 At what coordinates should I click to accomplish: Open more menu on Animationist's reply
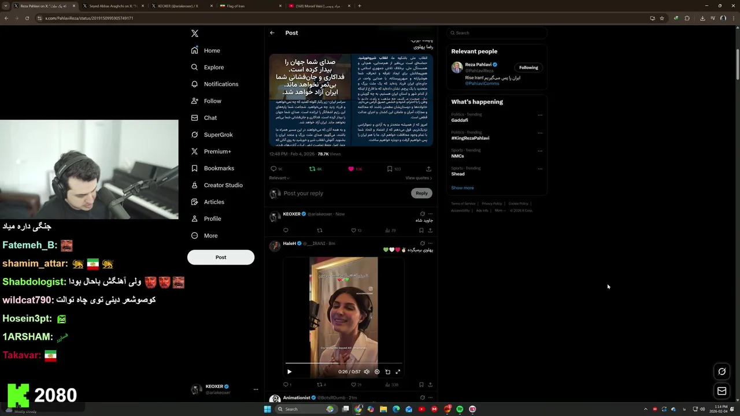click(430, 398)
